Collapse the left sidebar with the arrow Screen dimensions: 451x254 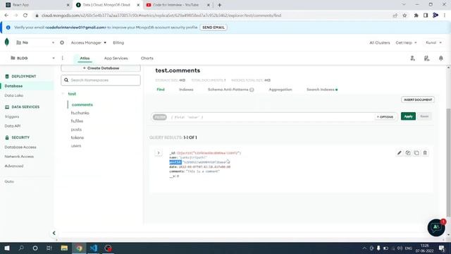(54, 233)
